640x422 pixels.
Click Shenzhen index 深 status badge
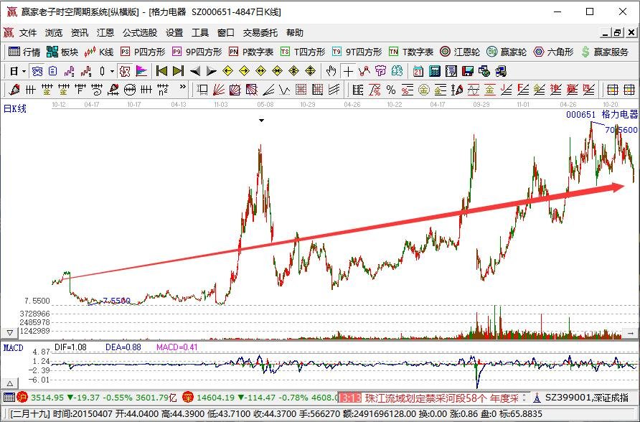click(188, 397)
